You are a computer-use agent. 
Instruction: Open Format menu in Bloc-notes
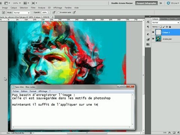pyautogui.click(x=33, y=91)
